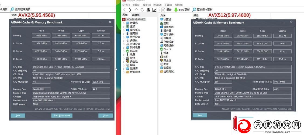Image resolution: width=304 pixels, height=135 pixels.
Task: Click the Memory Read value 70229 MB/s
Action: click(41, 36)
